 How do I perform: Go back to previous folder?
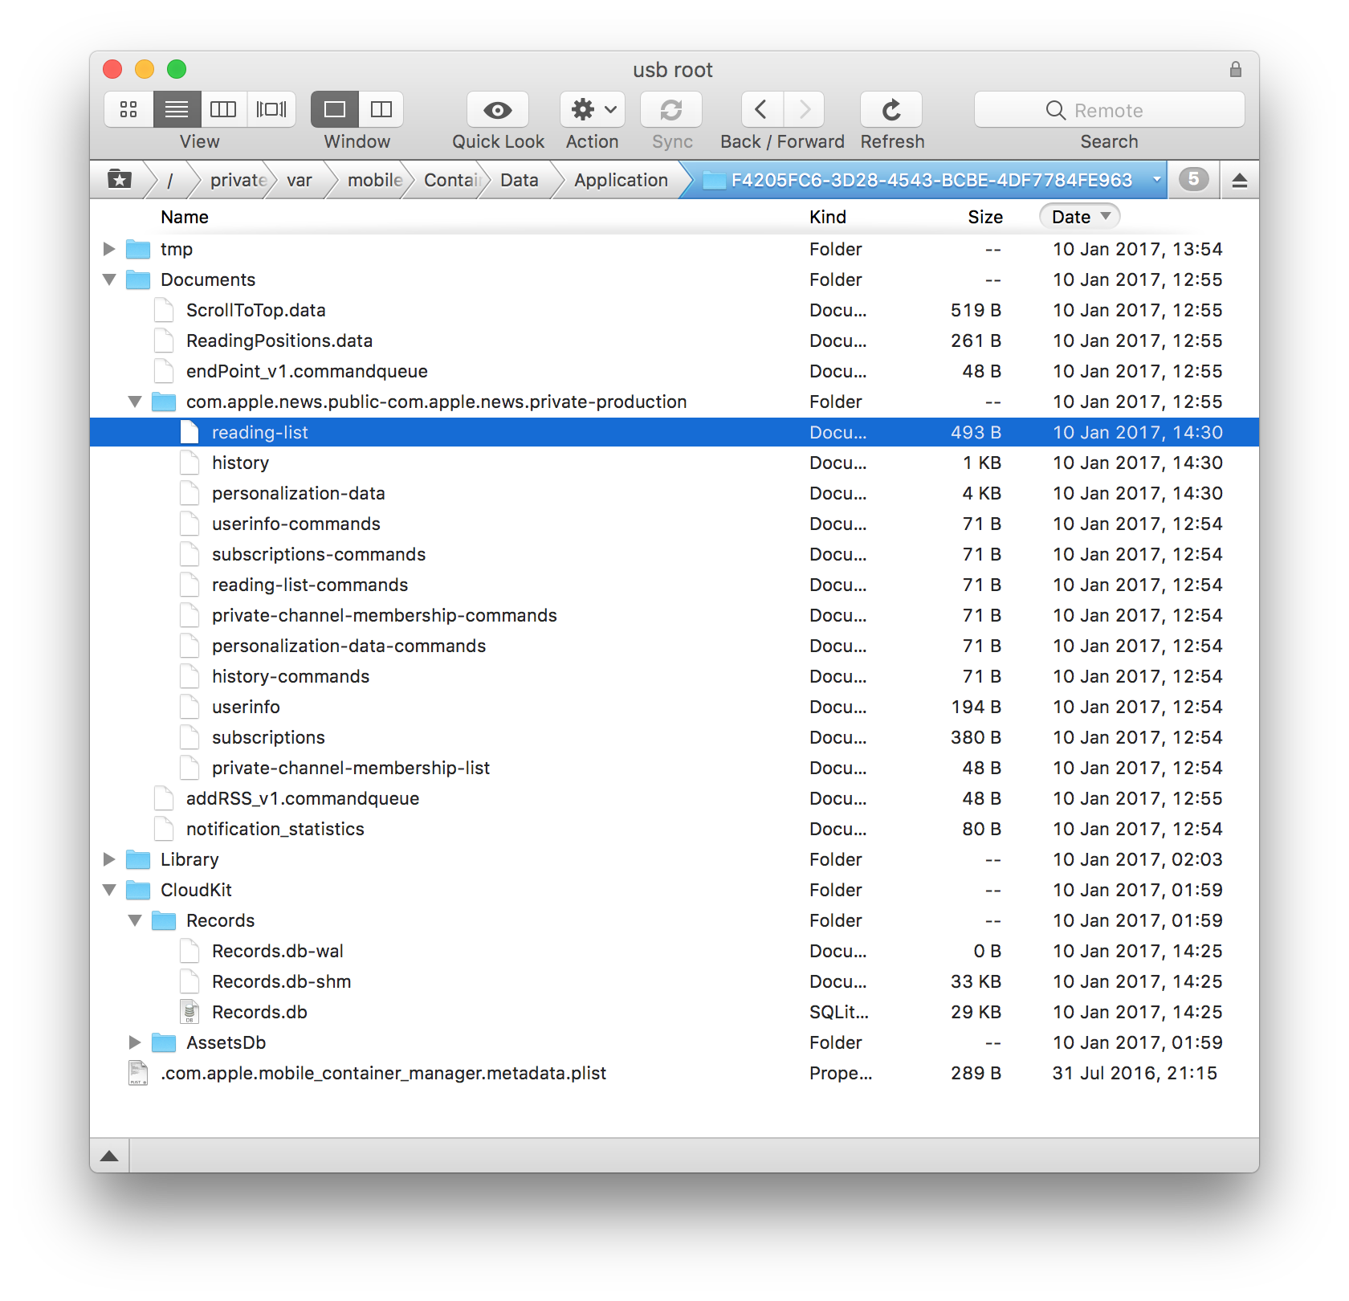pyautogui.click(x=761, y=109)
